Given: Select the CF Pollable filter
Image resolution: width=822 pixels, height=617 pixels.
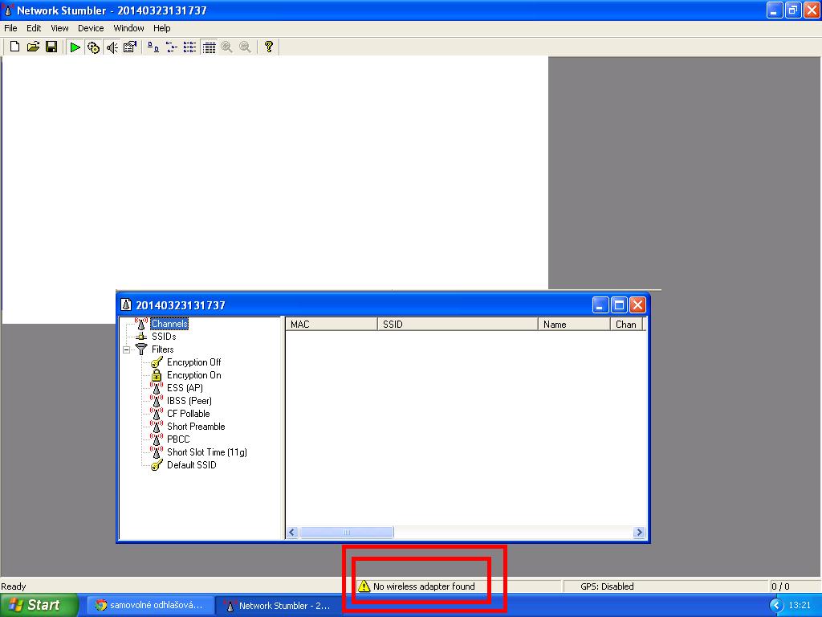Looking at the screenshot, I should pos(188,414).
